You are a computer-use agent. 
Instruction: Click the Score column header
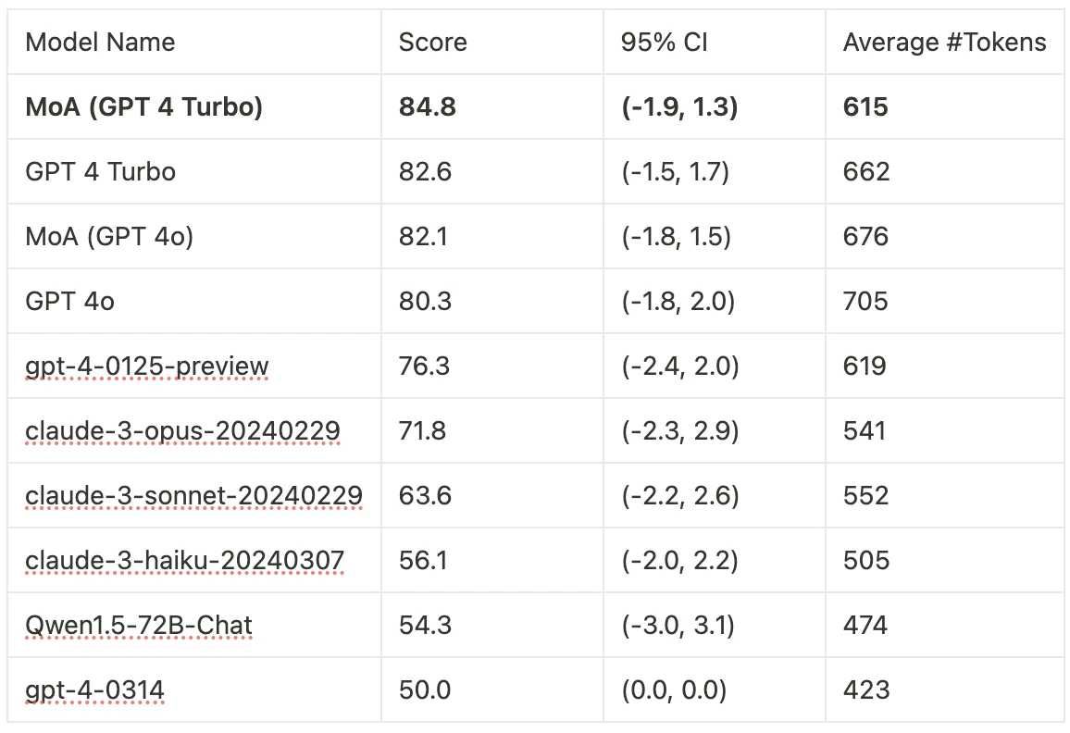(432, 43)
